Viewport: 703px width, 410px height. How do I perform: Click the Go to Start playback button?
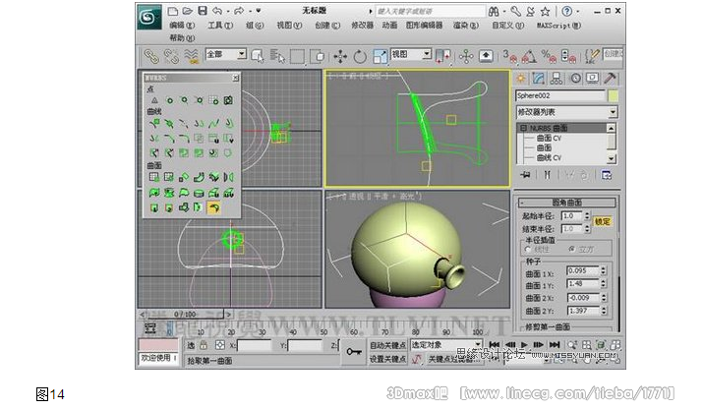tap(494, 344)
